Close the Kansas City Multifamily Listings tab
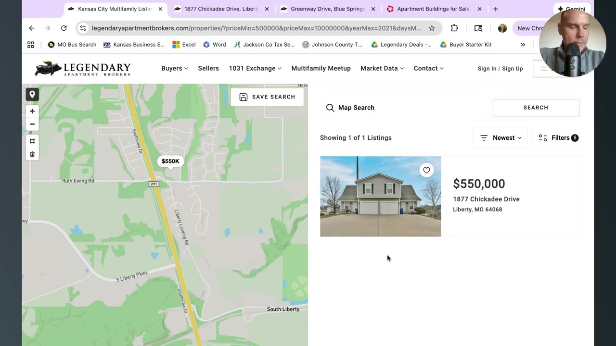The height and width of the screenshot is (346, 616). [x=160, y=9]
